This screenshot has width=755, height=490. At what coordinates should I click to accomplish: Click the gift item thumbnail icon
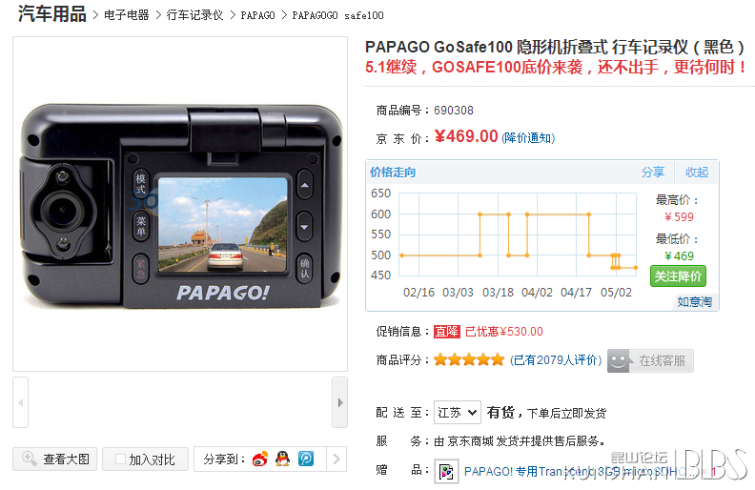(446, 471)
